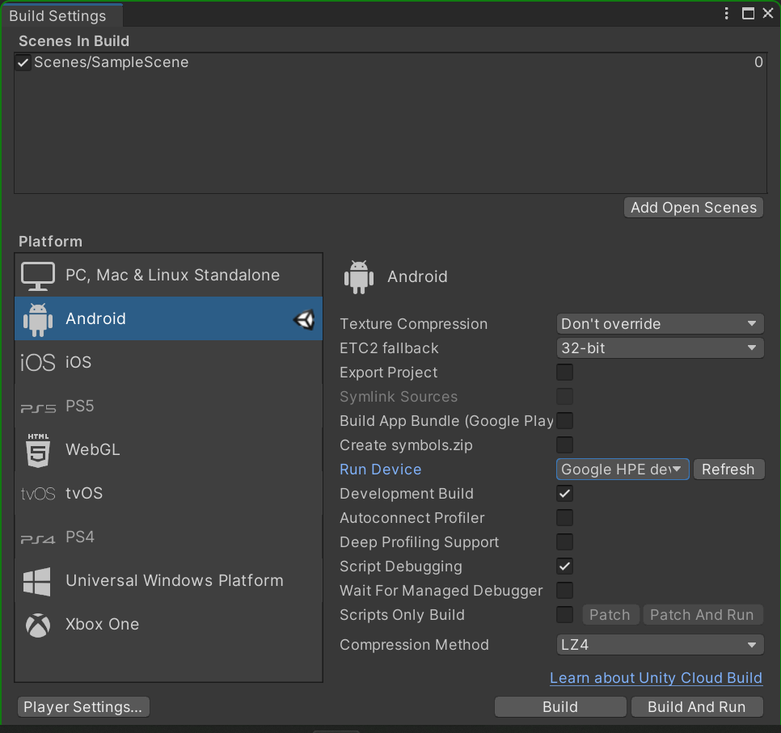Click the Xbox One platform icon
Image resolution: width=781 pixels, height=733 pixels.
click(36, 624)
